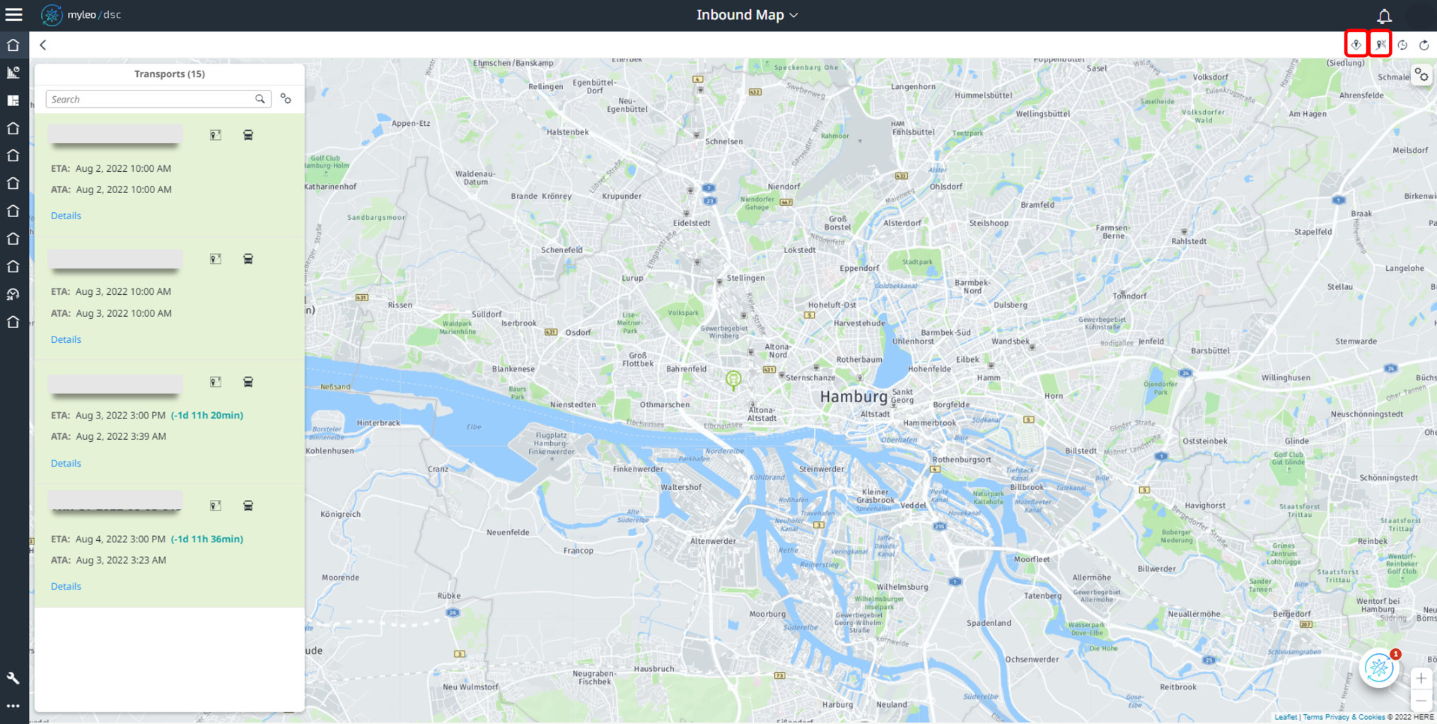
Task: Toggle the location area pin icon
Action: (x=1356, y=45)
